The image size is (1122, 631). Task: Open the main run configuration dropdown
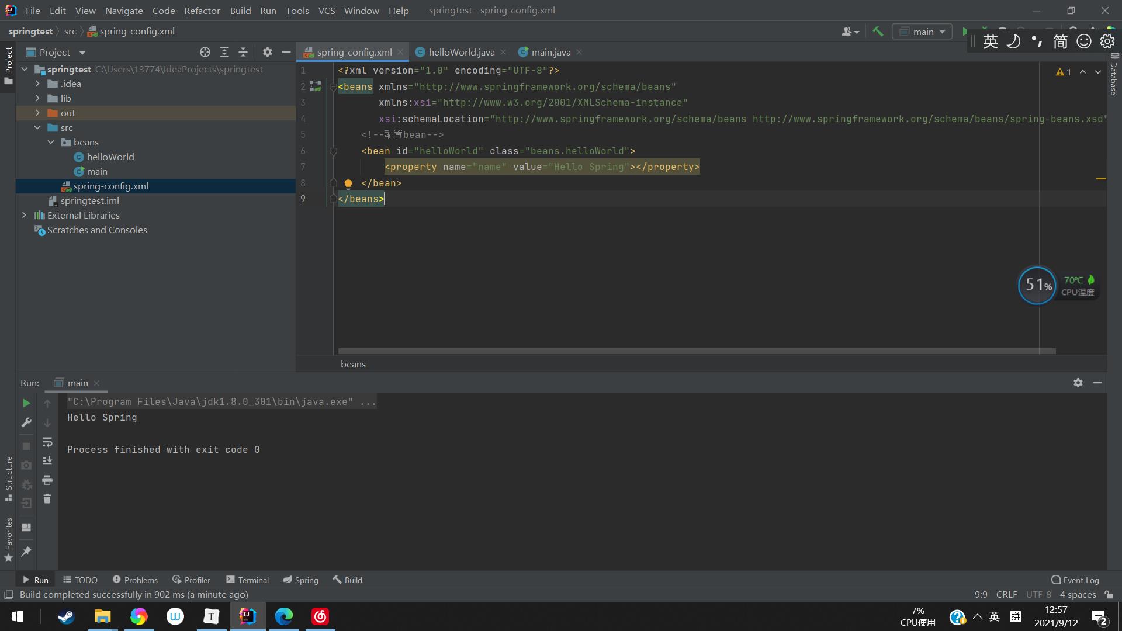pos(922,32)
